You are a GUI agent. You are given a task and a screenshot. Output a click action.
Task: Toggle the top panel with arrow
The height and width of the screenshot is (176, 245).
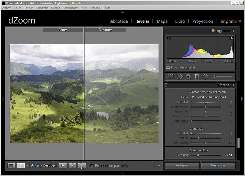coord(122,12)
